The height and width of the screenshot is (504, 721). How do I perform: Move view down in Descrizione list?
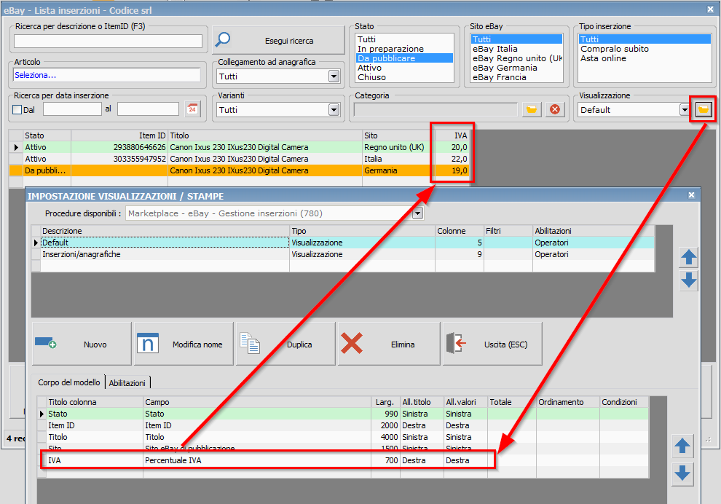click(x=688, y=280)
